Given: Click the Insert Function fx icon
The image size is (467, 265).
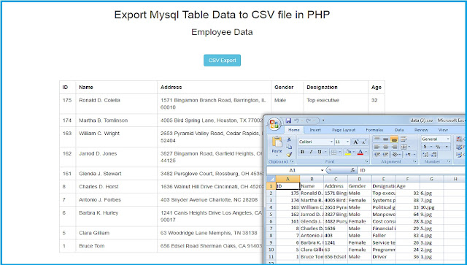Looking at the screenshot, I should 353,170.
